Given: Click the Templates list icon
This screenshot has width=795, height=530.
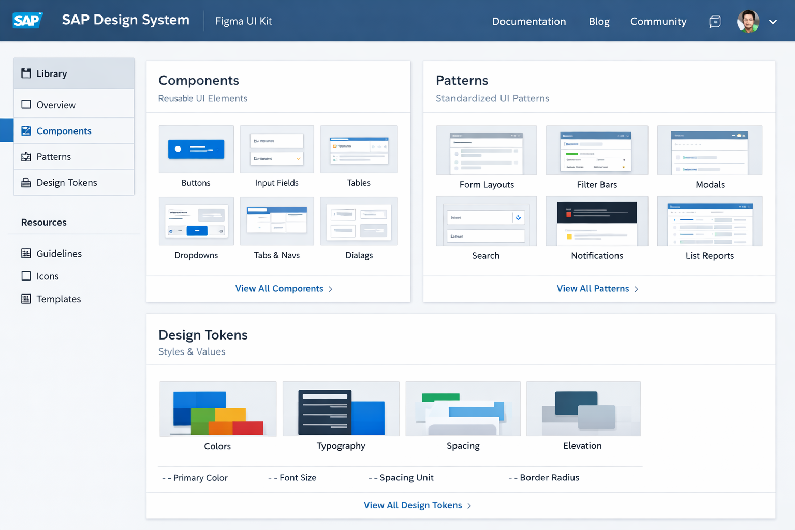Looking at the screenshot, I should 26,299.
